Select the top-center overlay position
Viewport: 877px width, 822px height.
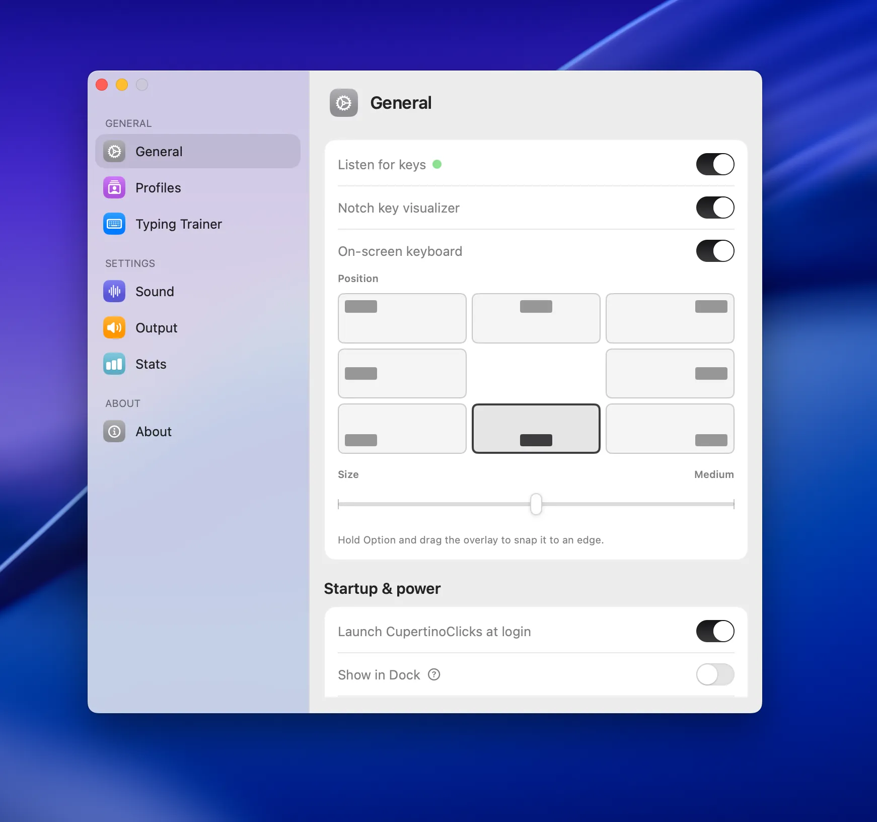(x=536, y=318)
